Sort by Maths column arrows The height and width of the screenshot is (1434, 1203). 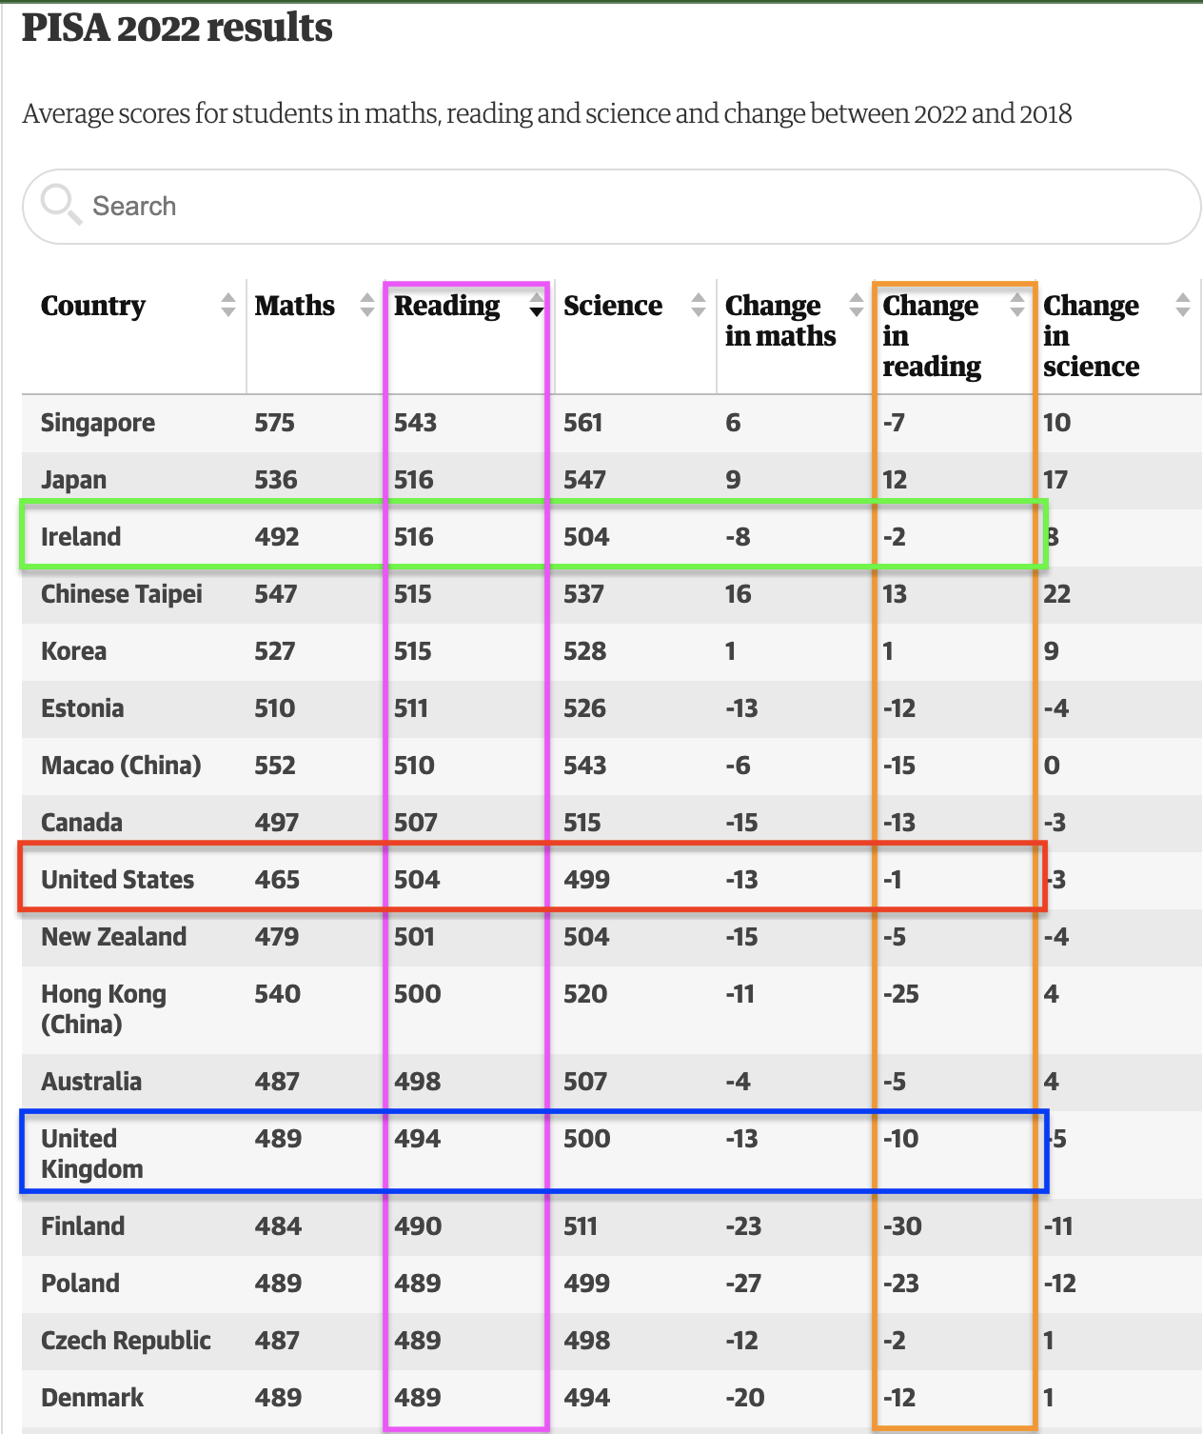[x=367, y=305]
